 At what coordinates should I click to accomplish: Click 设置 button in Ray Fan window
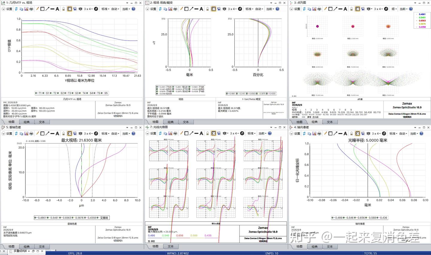point(151,133)
